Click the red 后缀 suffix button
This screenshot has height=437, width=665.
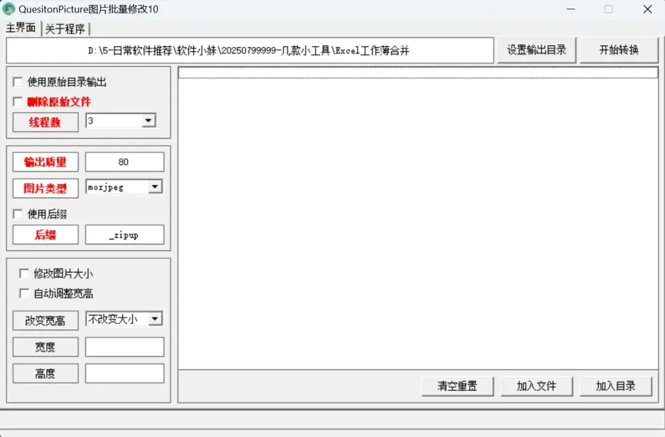point(45,234)
